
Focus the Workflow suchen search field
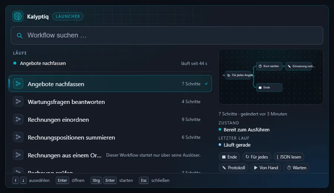[x=167, y=35]
